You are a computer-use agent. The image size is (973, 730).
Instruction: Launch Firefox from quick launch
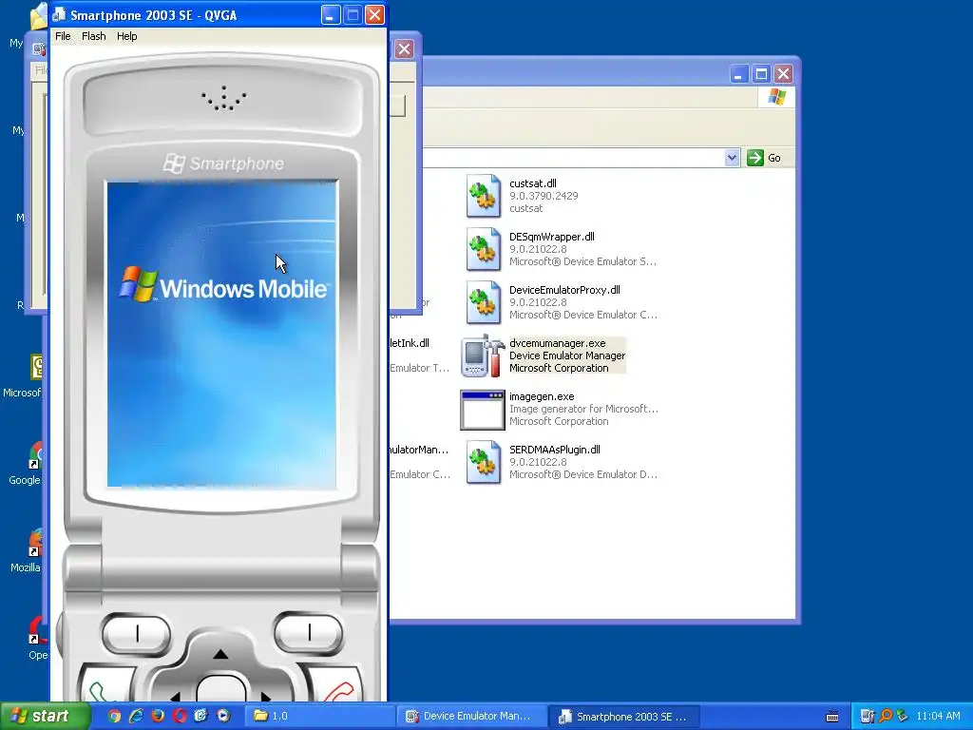pyautogui.click(x=158, y=716)
